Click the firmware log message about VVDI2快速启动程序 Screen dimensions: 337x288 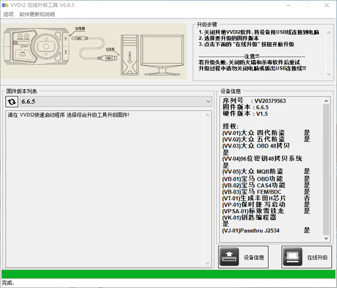pos(68,115)
